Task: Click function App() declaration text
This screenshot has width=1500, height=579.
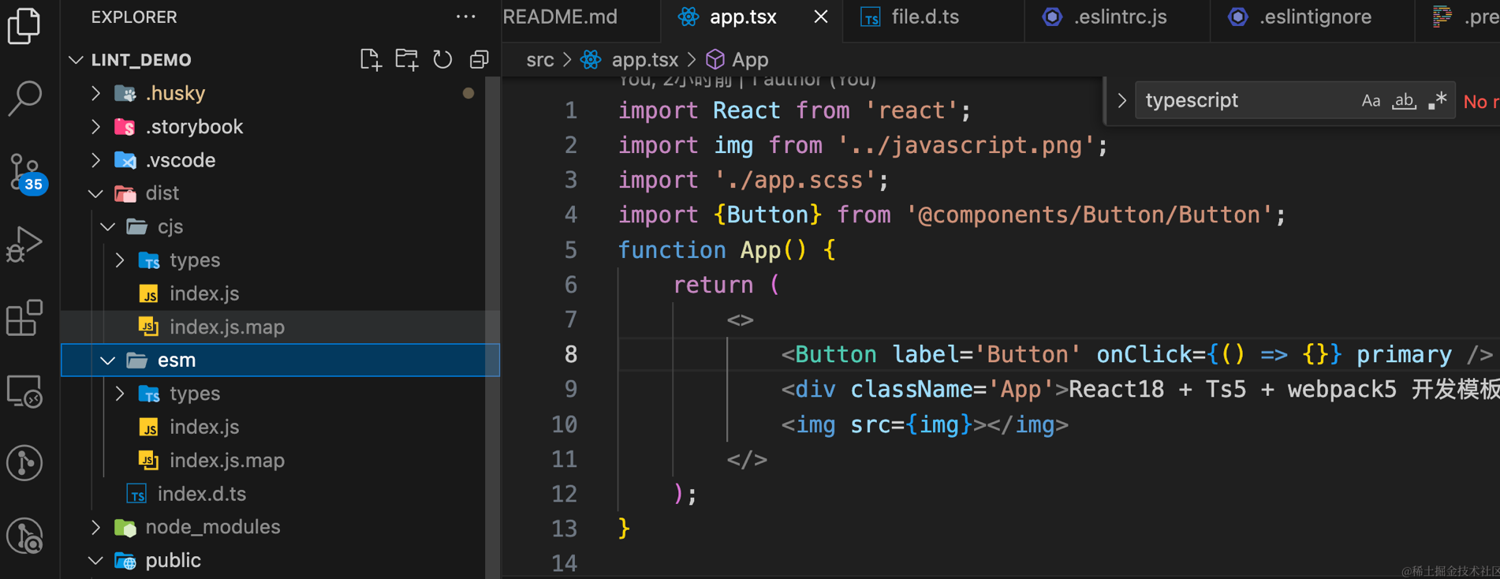Action: coord(713,250)
